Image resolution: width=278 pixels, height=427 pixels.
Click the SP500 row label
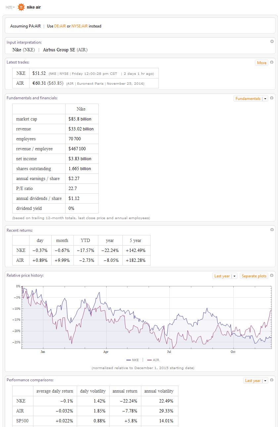pos(22,421)
